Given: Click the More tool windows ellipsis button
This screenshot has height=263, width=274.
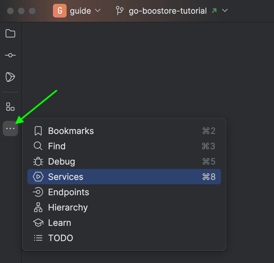Looking at the screenshot, I should point(10,128).
